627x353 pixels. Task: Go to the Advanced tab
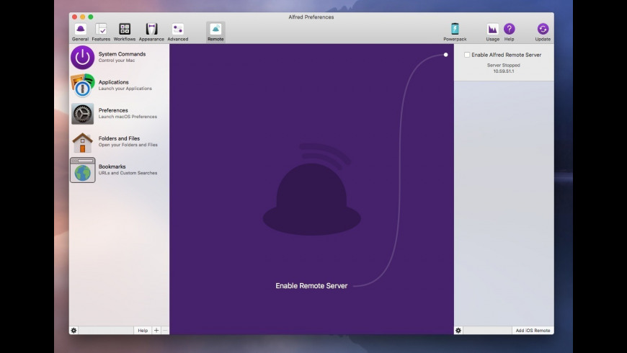pyautogui.click(x=177, y=32)
